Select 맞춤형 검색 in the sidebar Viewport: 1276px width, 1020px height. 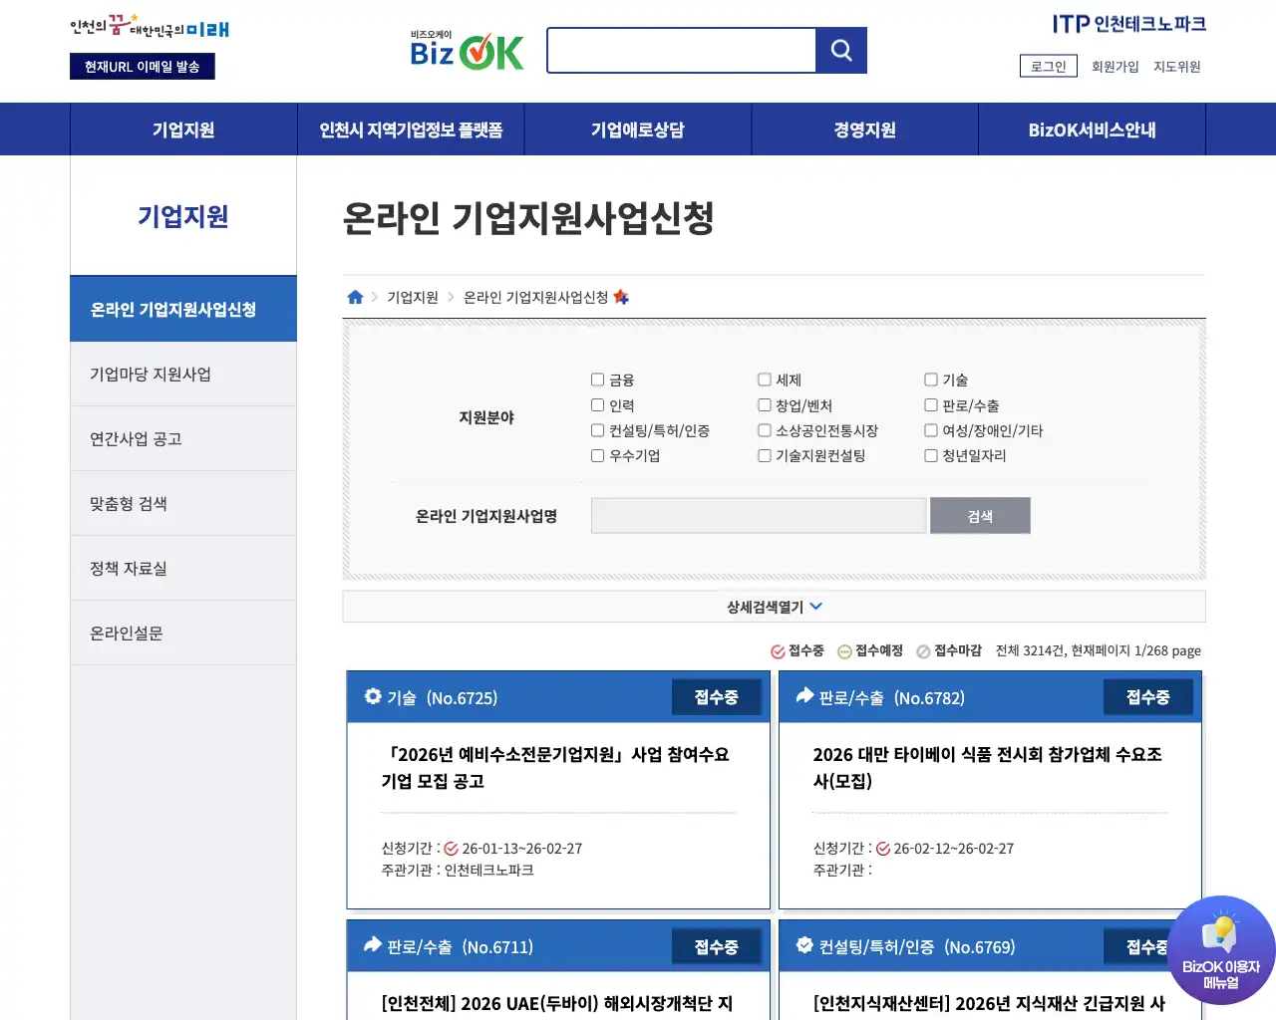[x=127, y=503]
